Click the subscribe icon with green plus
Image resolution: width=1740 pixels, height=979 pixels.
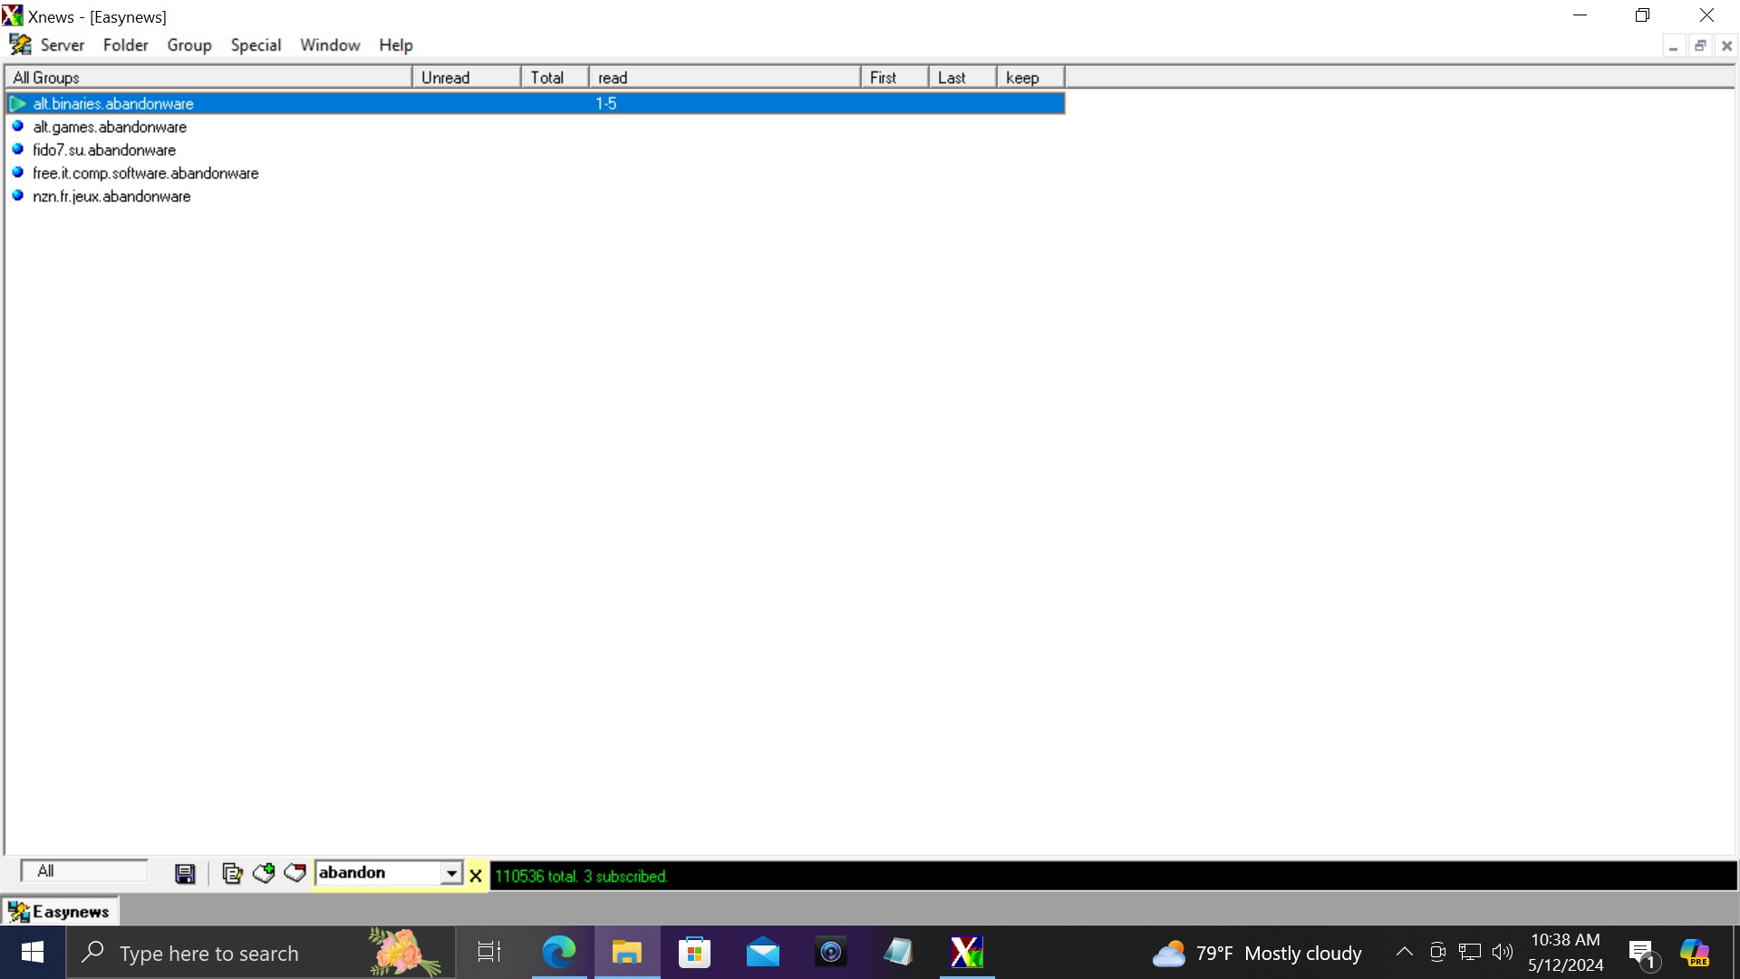coord(264,874)
